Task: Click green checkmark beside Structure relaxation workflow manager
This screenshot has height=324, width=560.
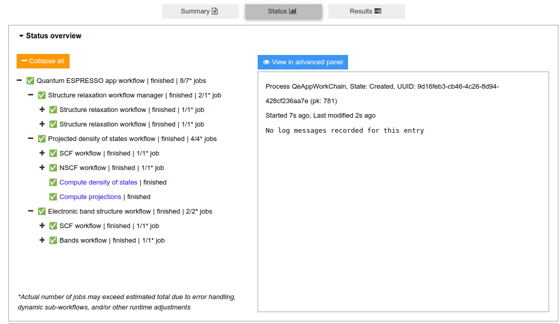Action: pos(42,95)
